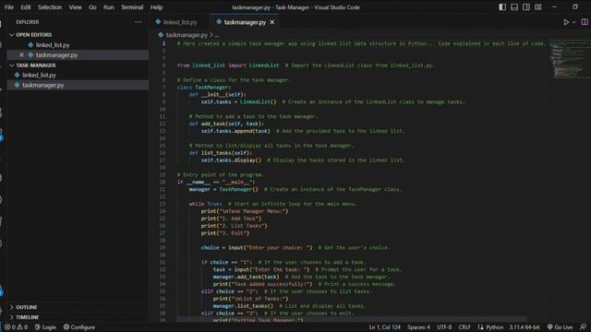This screenshot has height=332, width=591.
Task: Run the Python file with play icon
Action: coord(566,22)
